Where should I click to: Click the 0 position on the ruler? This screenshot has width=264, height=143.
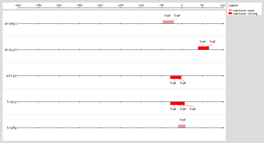(x=182, y=6)
